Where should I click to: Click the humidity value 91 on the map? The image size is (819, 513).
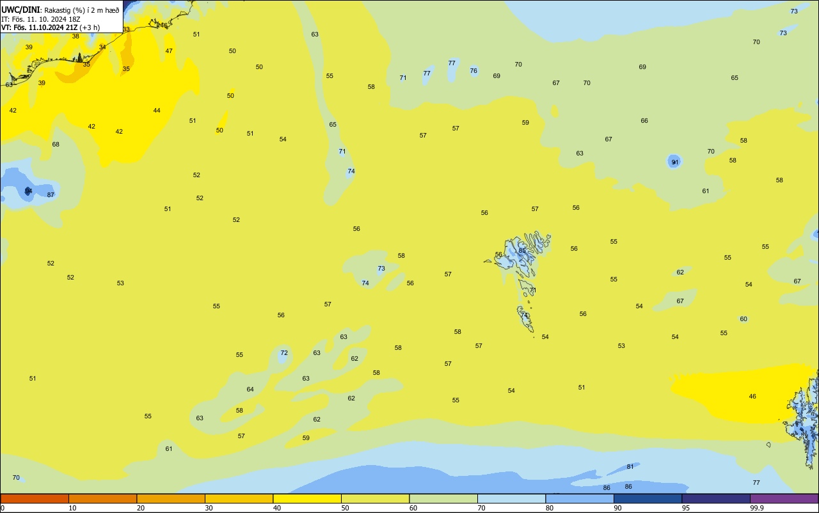[674, 162]
